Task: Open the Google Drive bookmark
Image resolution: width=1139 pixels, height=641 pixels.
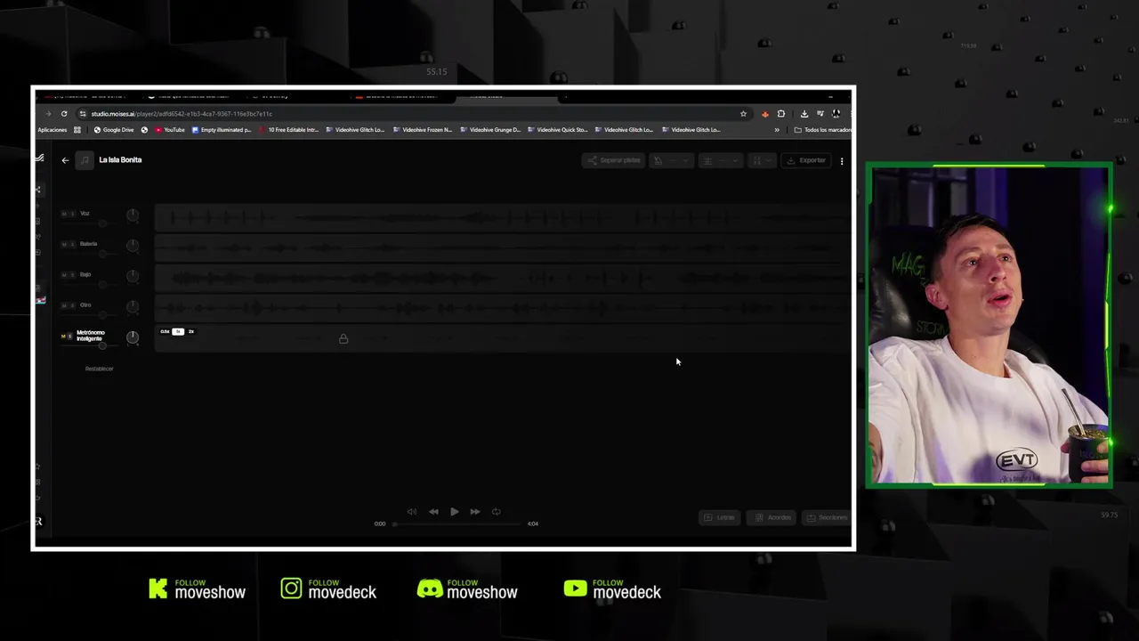Action: 114,130
